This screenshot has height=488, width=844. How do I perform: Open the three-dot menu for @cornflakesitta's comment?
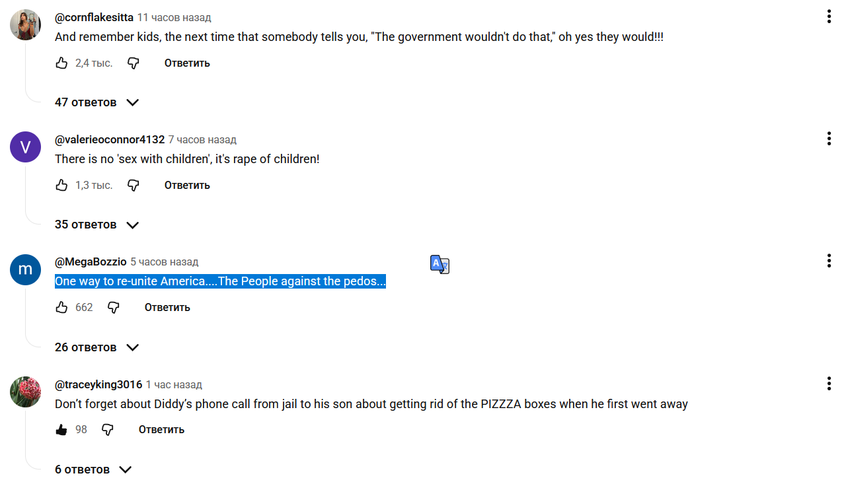[829, 17]
